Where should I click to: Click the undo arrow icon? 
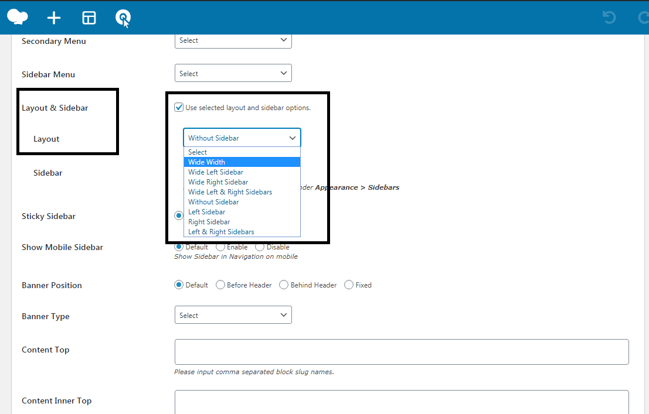[609, 18]
